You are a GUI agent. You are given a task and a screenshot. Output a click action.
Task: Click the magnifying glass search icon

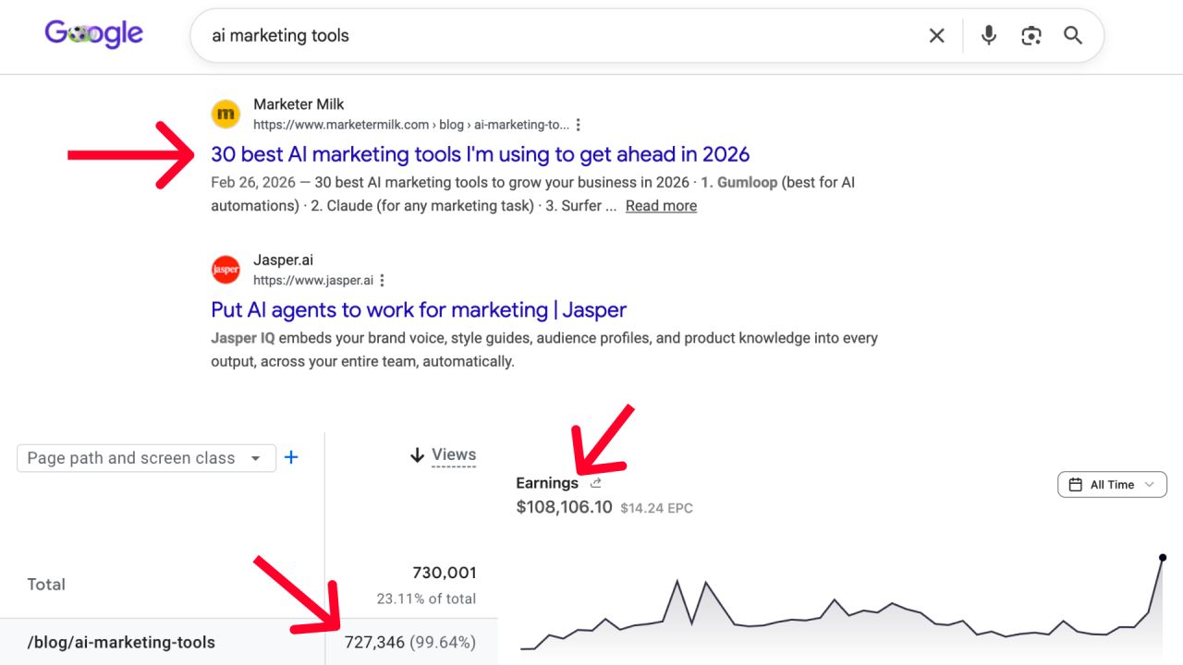click(1073, 36)
